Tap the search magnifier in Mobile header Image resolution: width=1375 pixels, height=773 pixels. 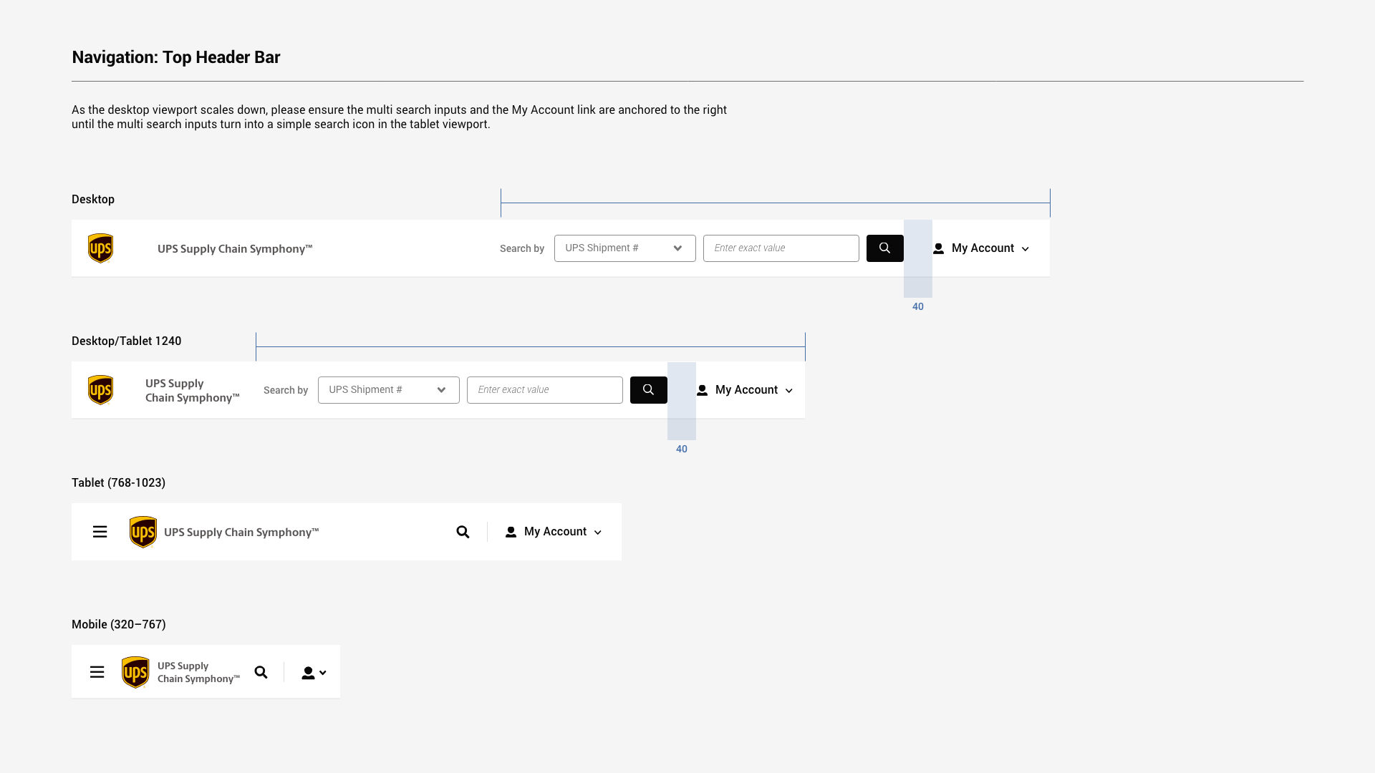click(261, 672)
